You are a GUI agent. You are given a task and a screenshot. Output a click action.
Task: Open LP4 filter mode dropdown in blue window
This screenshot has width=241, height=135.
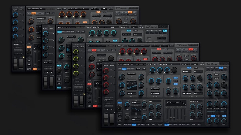198,93
